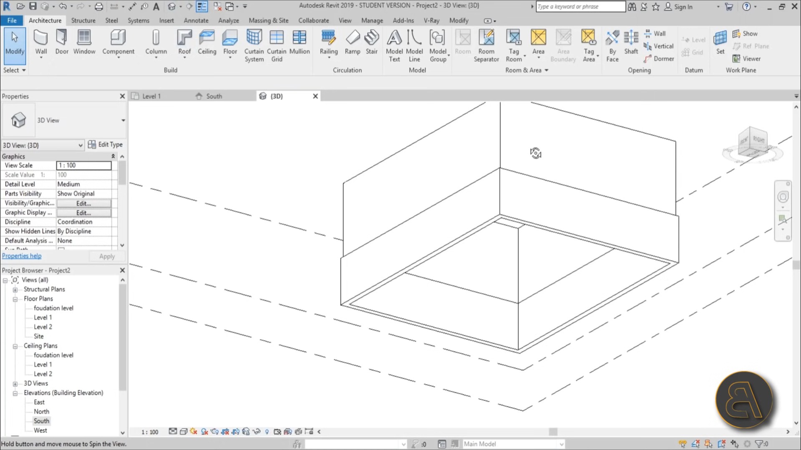This screenshot has width=801, height=450.
Task: Toggle Sun Path off/on icon
Action: click(x=194, y=432)
